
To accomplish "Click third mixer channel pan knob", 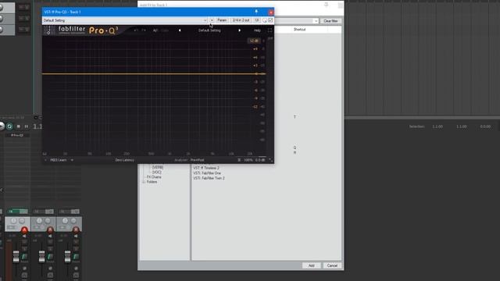I will click(x=65, y=220).
